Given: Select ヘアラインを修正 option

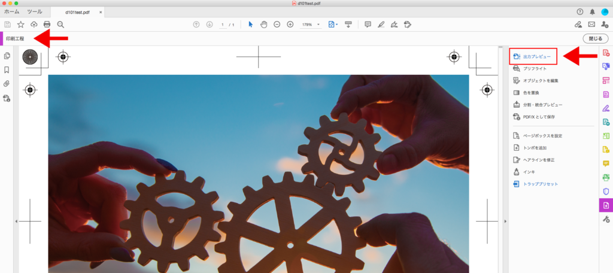Looking at the screenshot, I should 533,160.
